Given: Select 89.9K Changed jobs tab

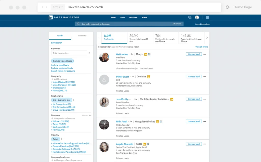Looking at the screenshot, I should pos(140,38).
